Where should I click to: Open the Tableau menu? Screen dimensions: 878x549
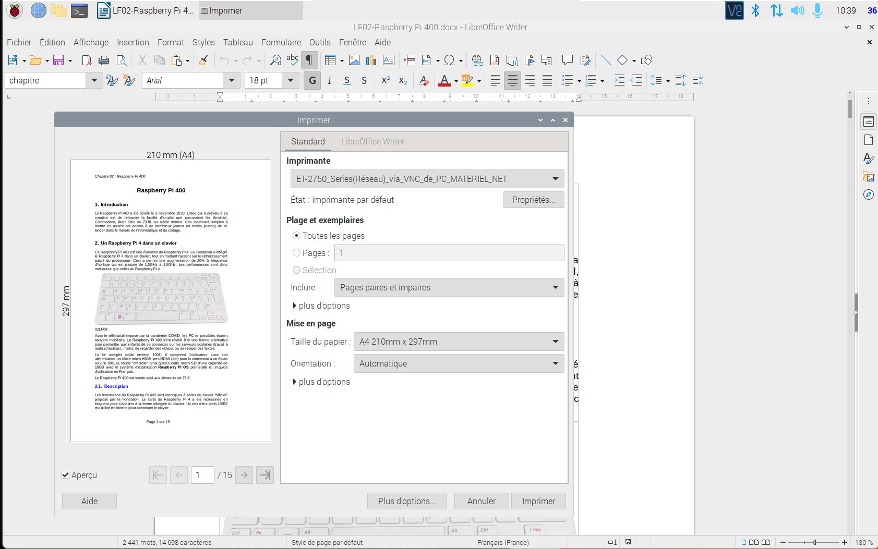click(x=238, y=42)
